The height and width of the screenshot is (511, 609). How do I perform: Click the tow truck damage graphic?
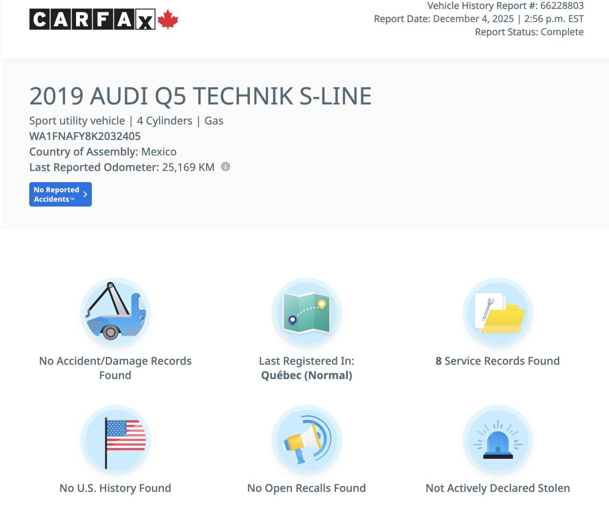point(115,314)
